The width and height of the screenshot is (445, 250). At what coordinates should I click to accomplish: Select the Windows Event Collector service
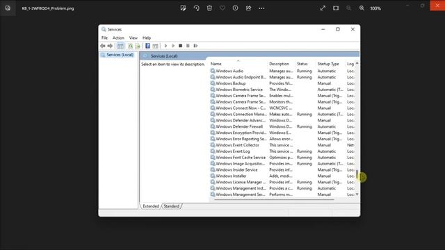282,145
